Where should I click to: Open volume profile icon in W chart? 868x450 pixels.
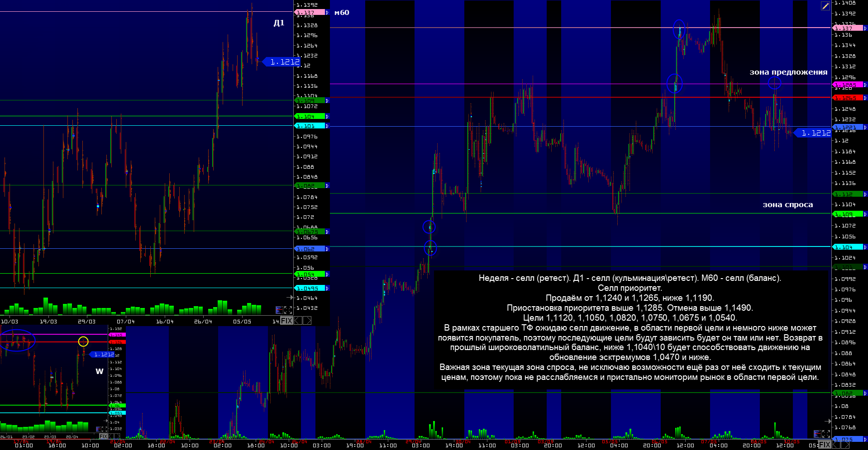tap(99, 429)
